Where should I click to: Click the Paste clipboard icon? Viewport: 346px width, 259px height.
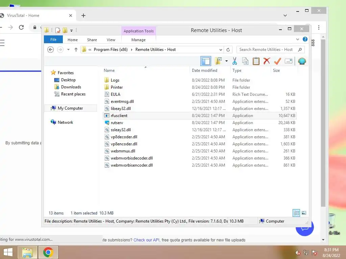256,61
